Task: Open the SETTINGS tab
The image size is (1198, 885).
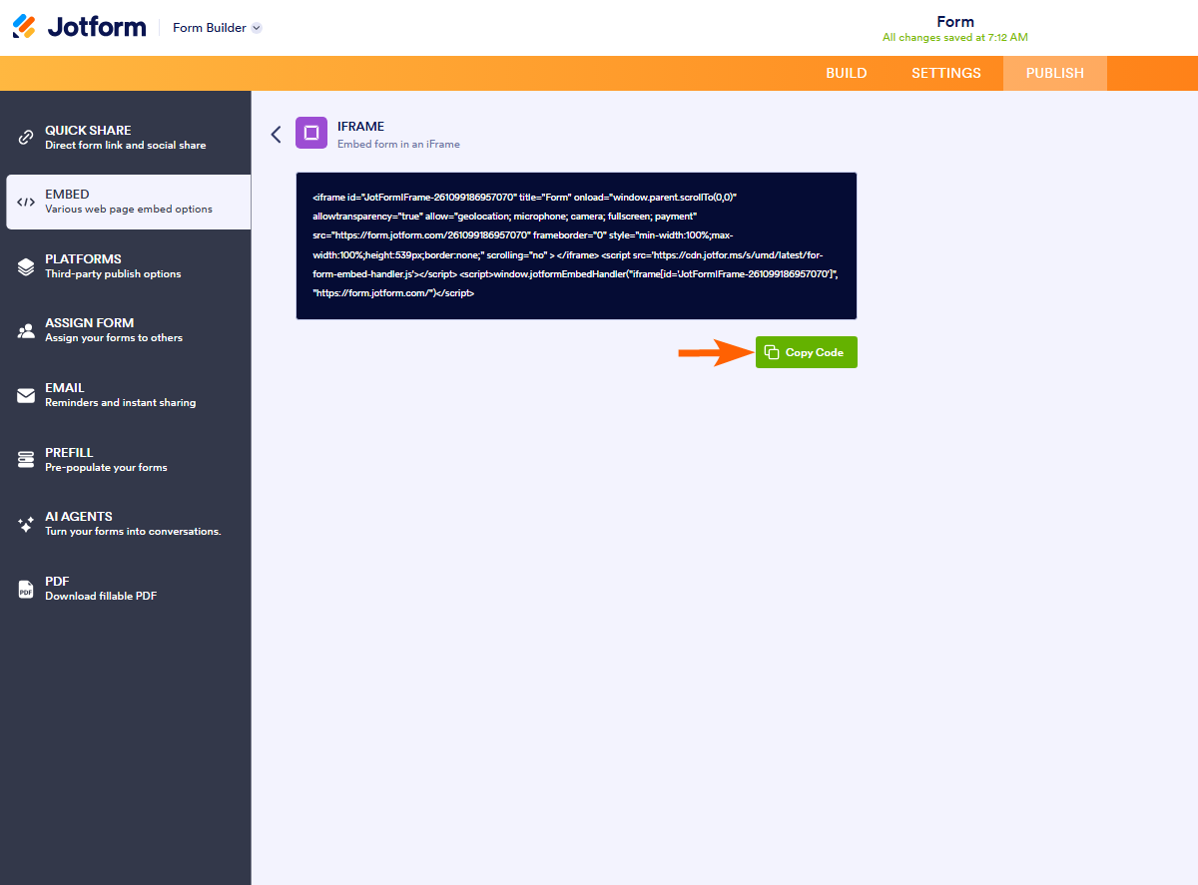Action: coord(945,73)
